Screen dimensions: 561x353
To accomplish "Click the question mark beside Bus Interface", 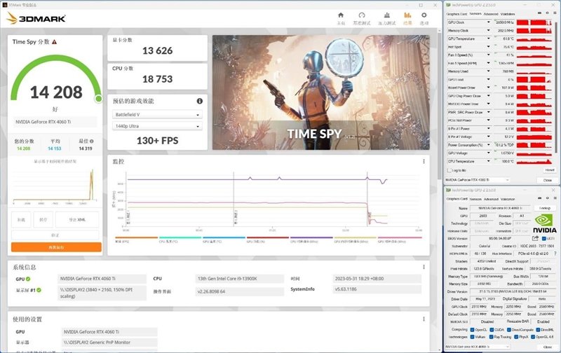I will (x=555, y=254).
